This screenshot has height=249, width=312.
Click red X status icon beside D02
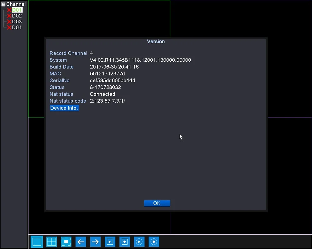(x=9, y=16)
